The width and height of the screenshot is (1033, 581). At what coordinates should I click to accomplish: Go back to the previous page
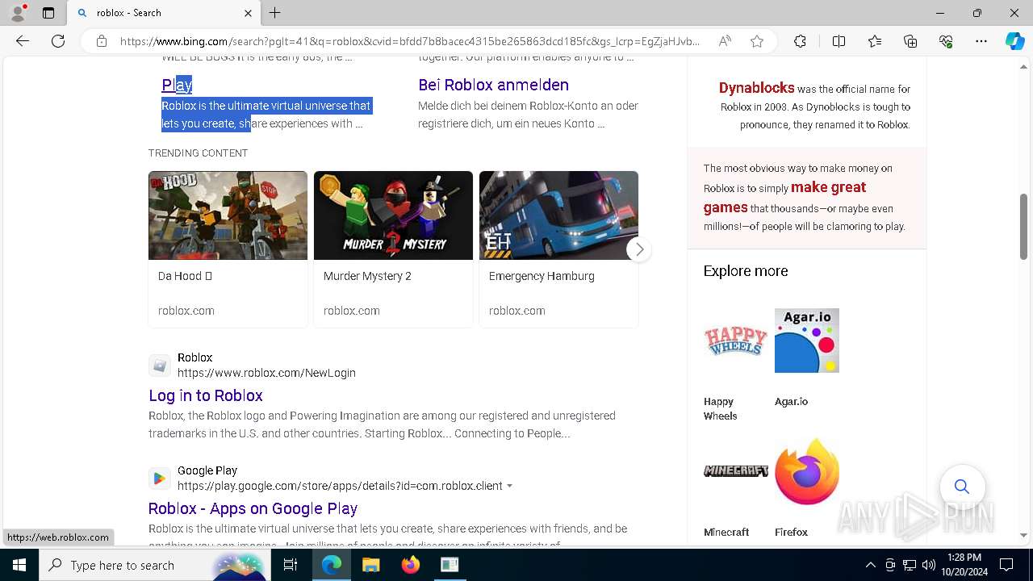tap(23, 41)
